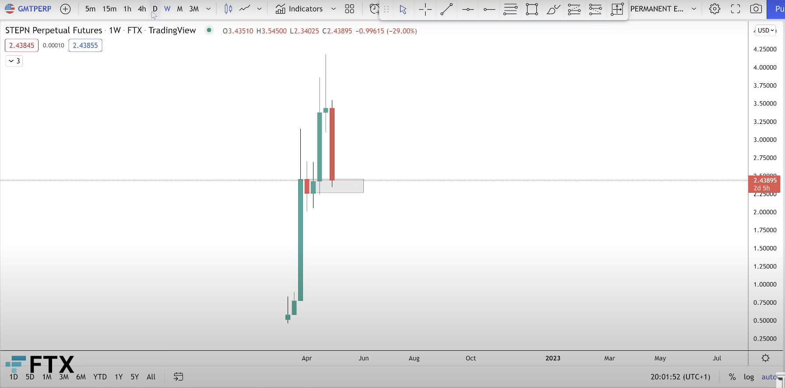Expand the timeframe interval dropdown
Image resolution: width=785 pixels, height=388 pixels.
coord(208,9)
